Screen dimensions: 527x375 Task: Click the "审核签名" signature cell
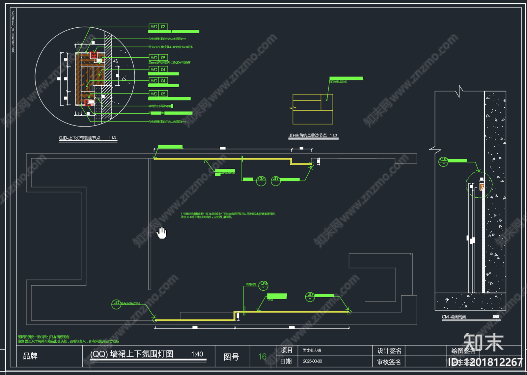pos(389,362)
